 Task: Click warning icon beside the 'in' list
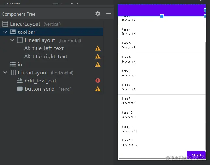pyautogui.click(x=98, y=64)
